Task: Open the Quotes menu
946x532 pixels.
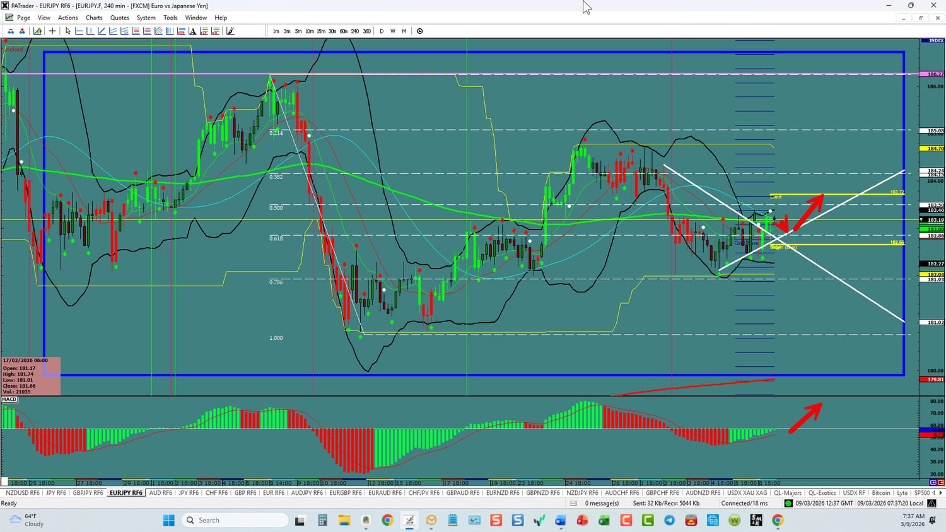Action: point(120,18)
